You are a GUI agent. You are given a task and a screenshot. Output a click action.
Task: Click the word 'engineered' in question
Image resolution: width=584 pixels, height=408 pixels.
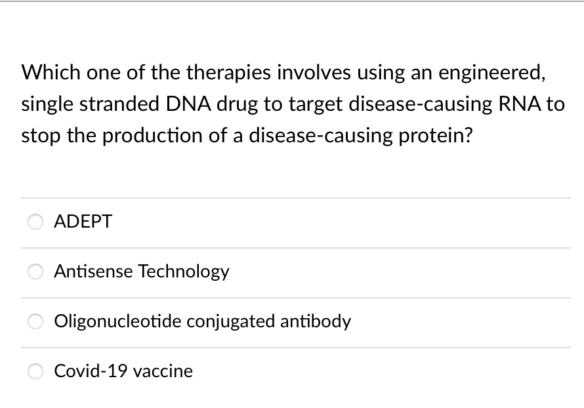(x=492, y=73)
